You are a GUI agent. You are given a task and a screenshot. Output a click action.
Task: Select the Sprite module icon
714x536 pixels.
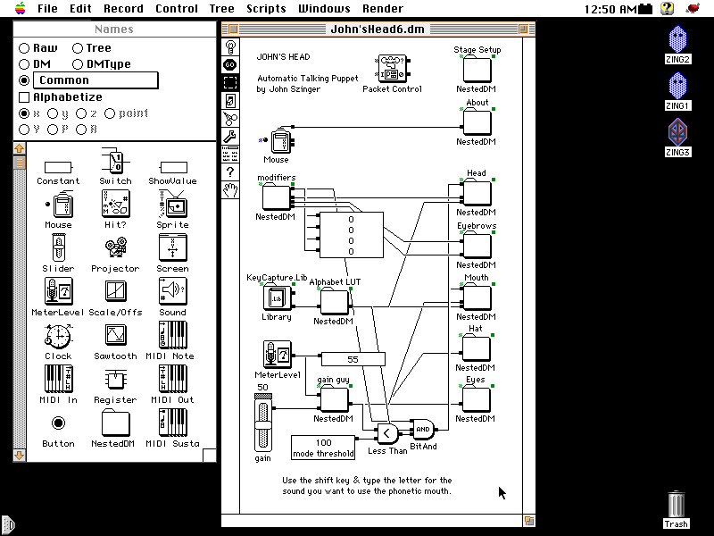point(172,204)
